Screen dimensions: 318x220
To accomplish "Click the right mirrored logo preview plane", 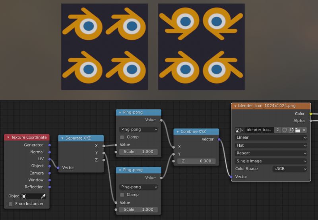I will pyautogui.click(x=202, y=47).
